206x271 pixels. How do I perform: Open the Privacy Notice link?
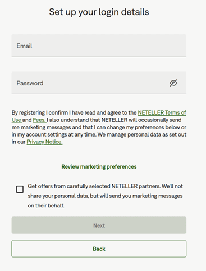pos(44,142)
